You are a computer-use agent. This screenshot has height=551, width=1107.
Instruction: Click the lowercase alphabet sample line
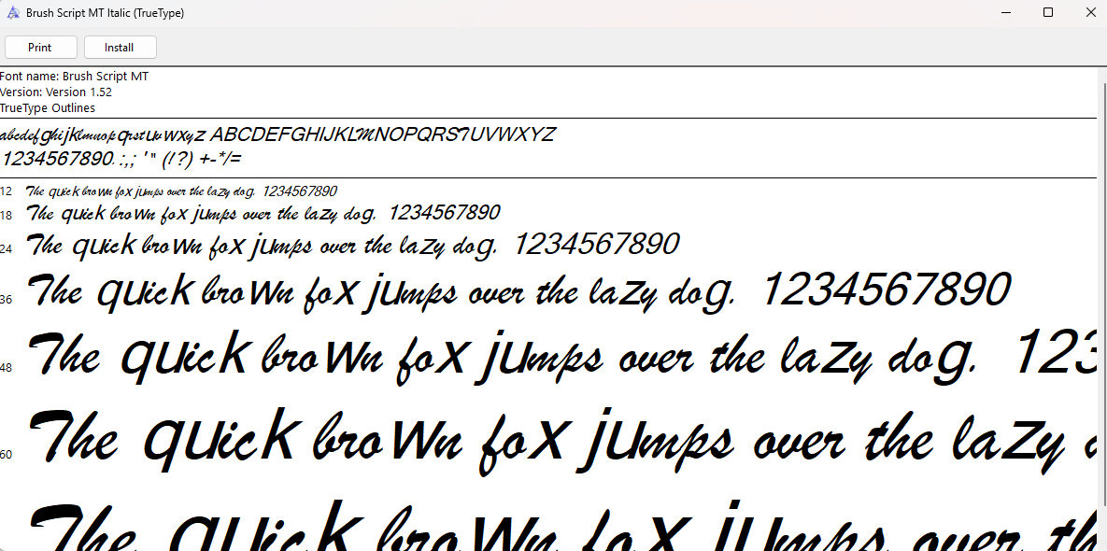pyautogui.click(x=103, y=134)
